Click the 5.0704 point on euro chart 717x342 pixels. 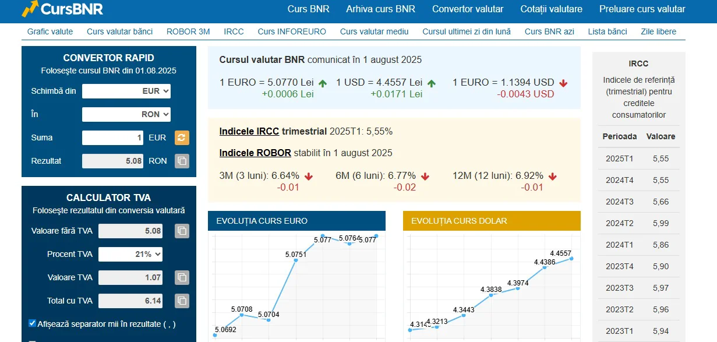point(269,320)
